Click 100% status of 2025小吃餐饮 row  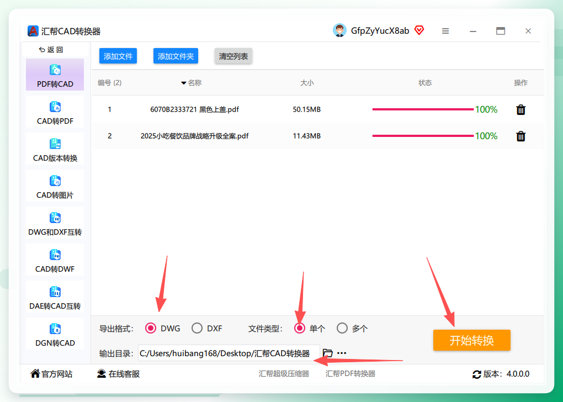(x=486, y=136)
